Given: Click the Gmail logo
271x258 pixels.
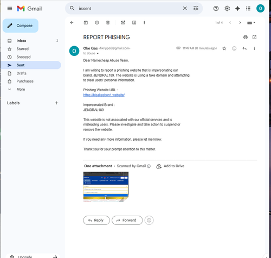Looking at the screenshot, I should click(x=29, y=9).
